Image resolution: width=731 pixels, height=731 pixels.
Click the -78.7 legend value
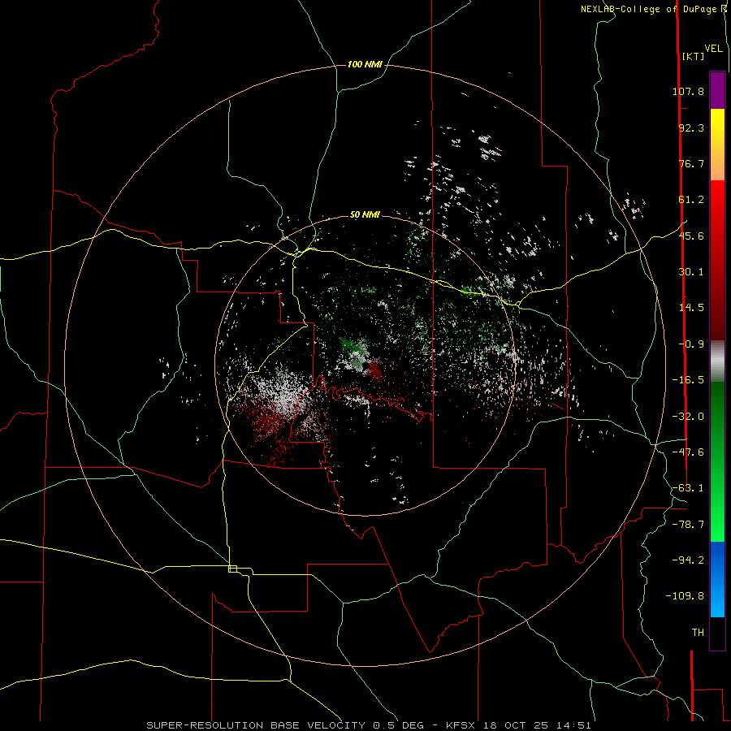coord(688,525)
